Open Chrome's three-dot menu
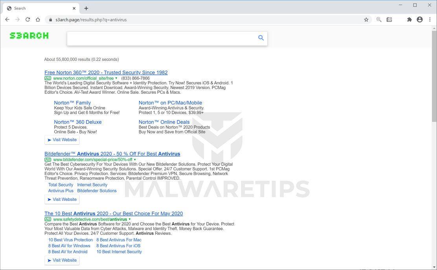This screenshot has height=270, width=437. coord(430,20)
